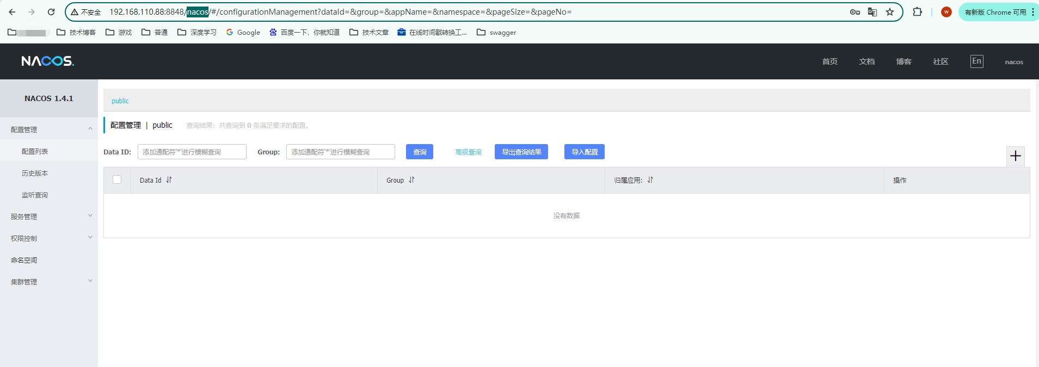Click the NACOS 1.4.1 version label

[49, 98]
